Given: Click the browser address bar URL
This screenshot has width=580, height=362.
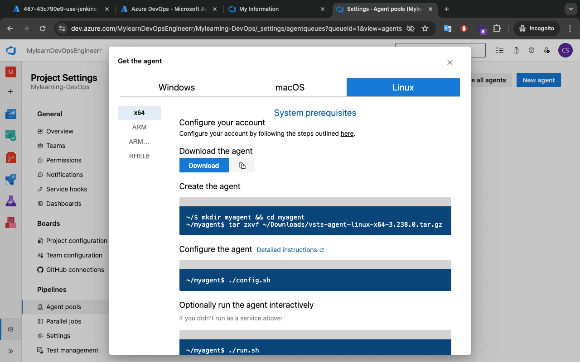Looking at the screenshot, I should point(237,29).
